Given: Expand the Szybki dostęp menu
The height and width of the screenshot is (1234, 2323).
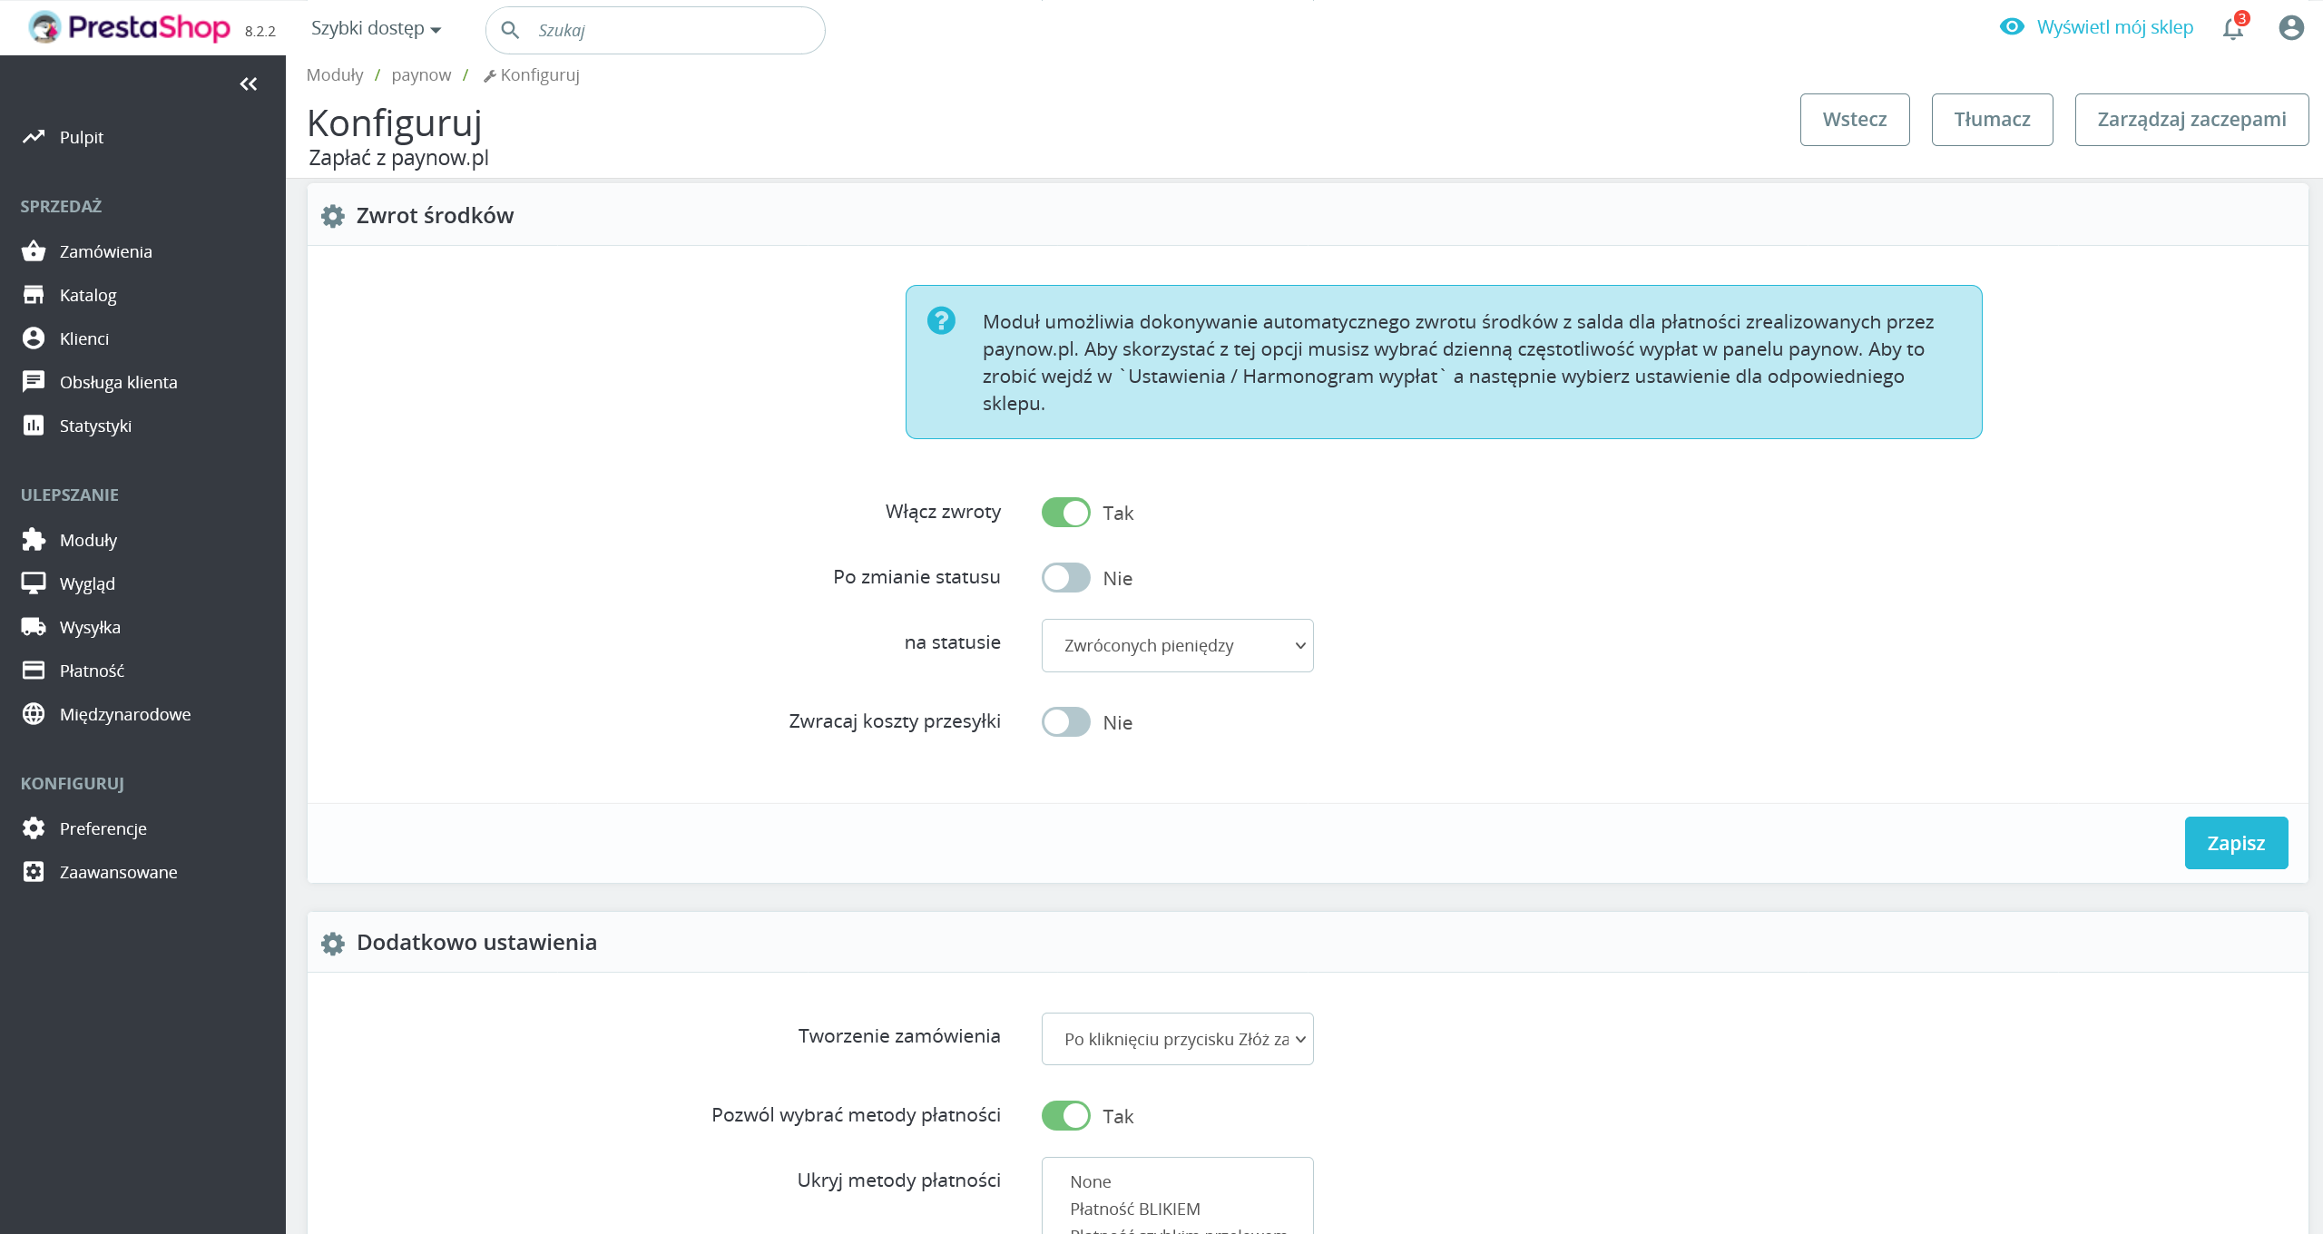Looking at the screenshot, I should [375, 28].
